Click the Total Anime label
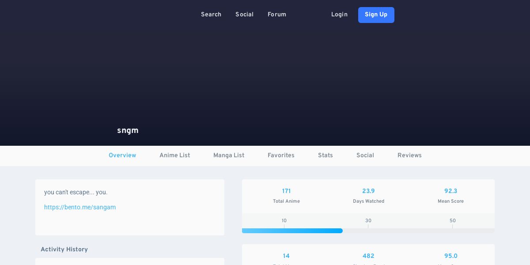 [286, 201]
